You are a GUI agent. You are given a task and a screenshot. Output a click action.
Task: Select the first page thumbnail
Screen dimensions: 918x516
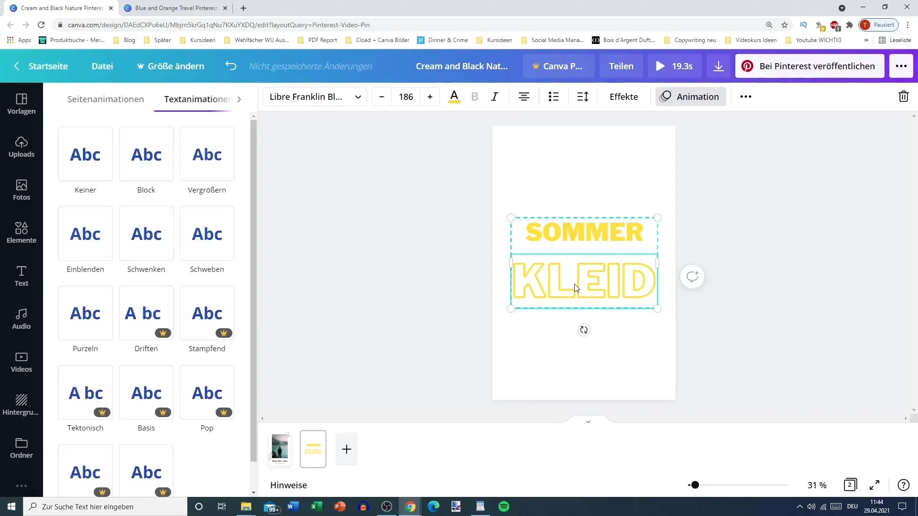pos(280,449)
